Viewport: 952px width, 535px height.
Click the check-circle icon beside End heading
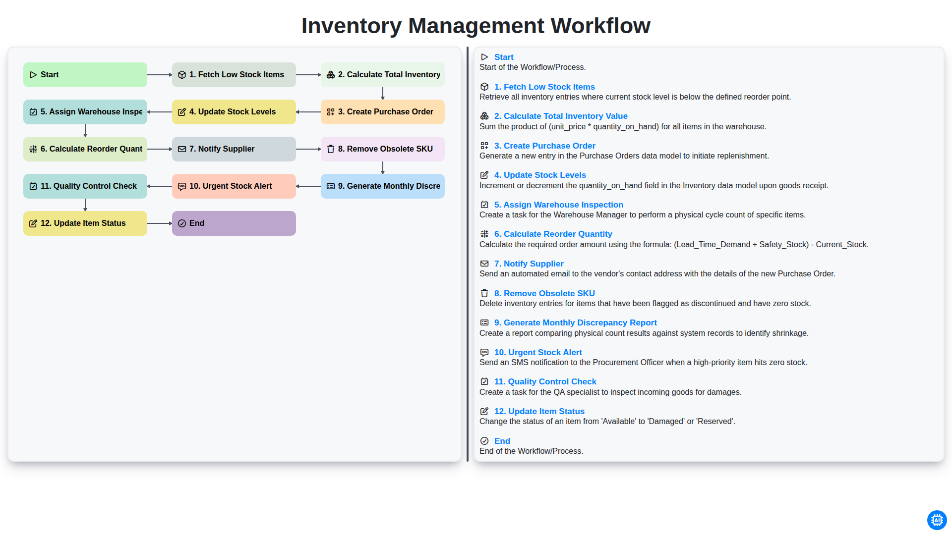[484, 441]
